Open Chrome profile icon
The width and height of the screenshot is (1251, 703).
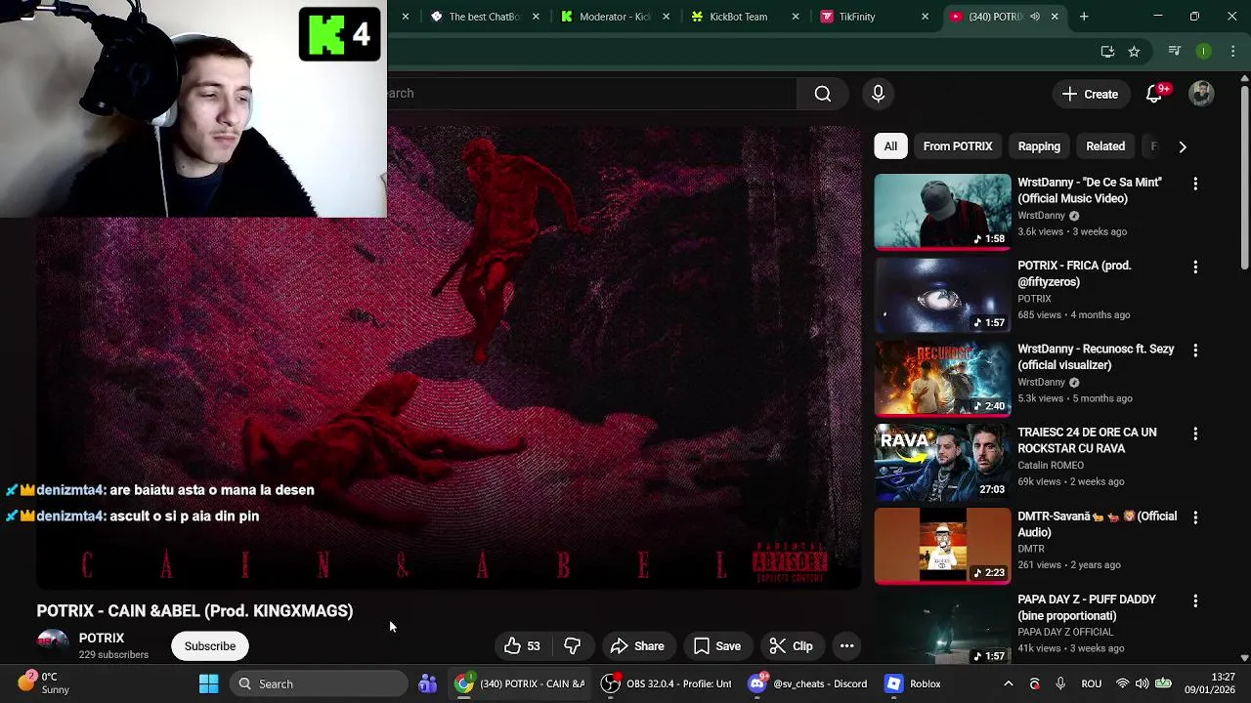tap(1204, 52)
